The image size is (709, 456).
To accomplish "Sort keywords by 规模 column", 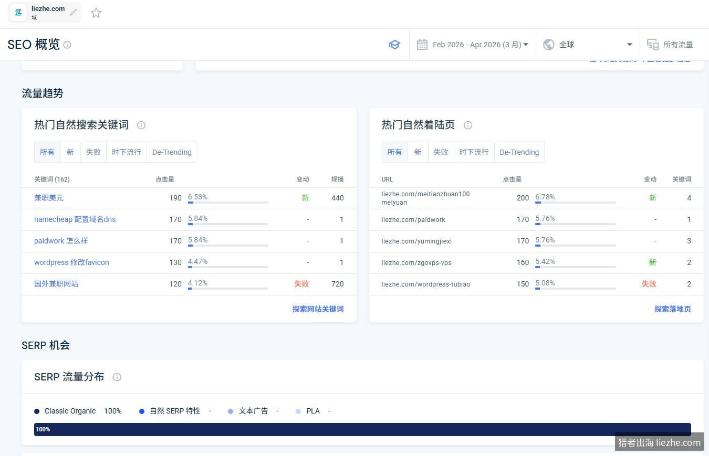I will tap(337, 179).
